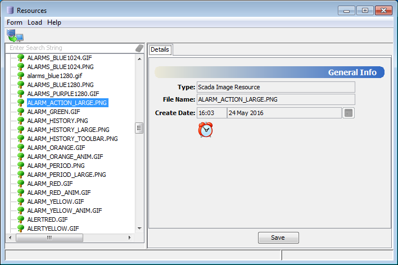This screenshot has width=398, height=265.
Task: Click the horizontal scrollbar right arrow
Action: point(129,237)
